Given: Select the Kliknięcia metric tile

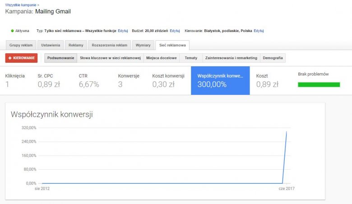Looking at the screenshot, I should point(15,80).
